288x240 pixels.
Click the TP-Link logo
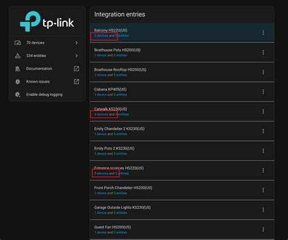point(47,21)
